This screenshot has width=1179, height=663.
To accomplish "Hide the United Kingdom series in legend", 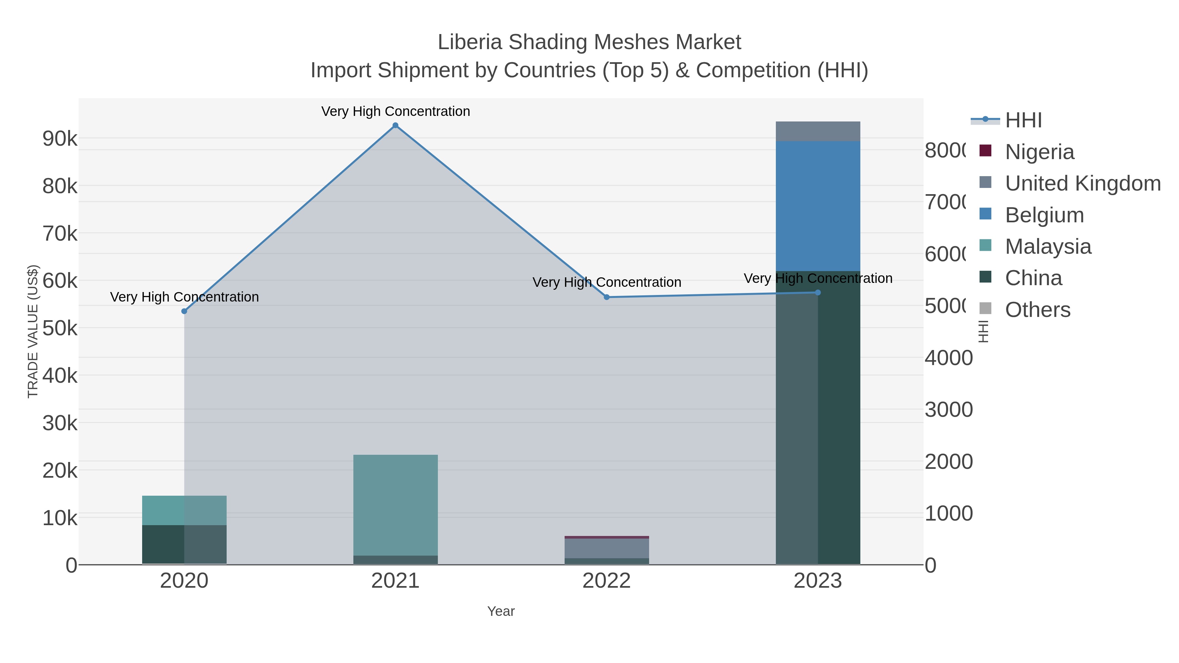I will pyautogui.click(x=1070, y=183).
